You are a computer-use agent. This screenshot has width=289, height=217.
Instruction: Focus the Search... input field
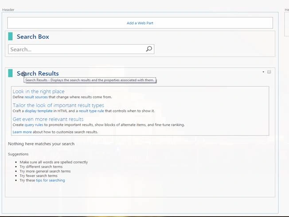[x=81, y=49]
